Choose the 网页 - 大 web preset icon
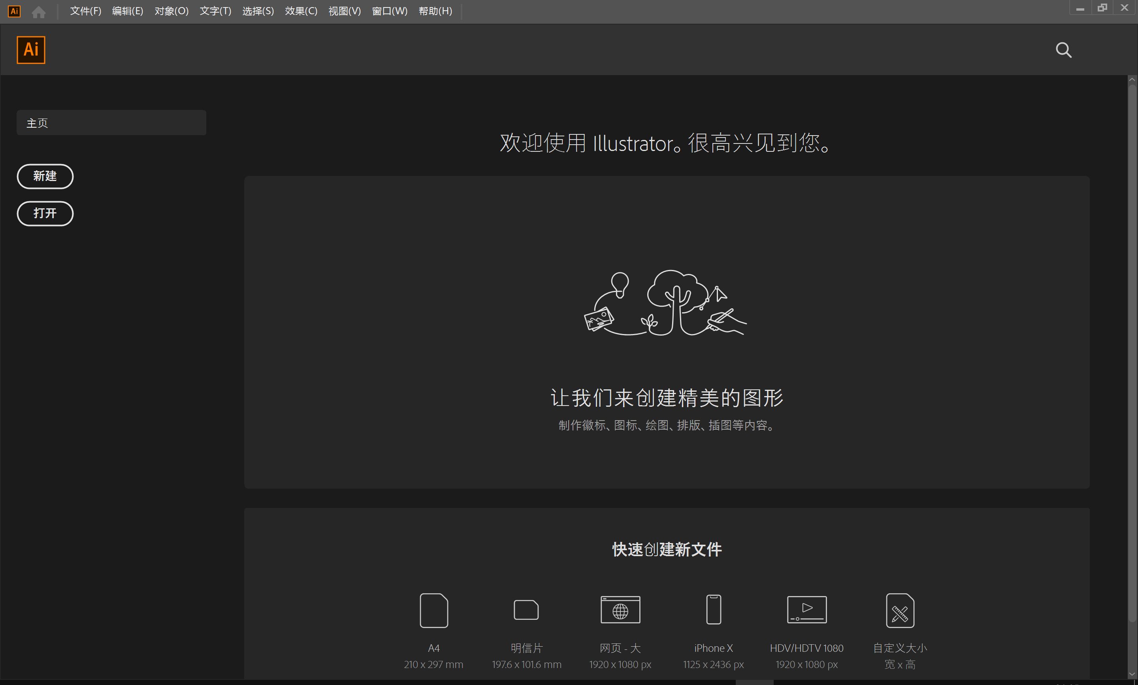Image resolution: width=1138 pixels, height=685 pixels. pyautogui.click(x=620, y=610)
